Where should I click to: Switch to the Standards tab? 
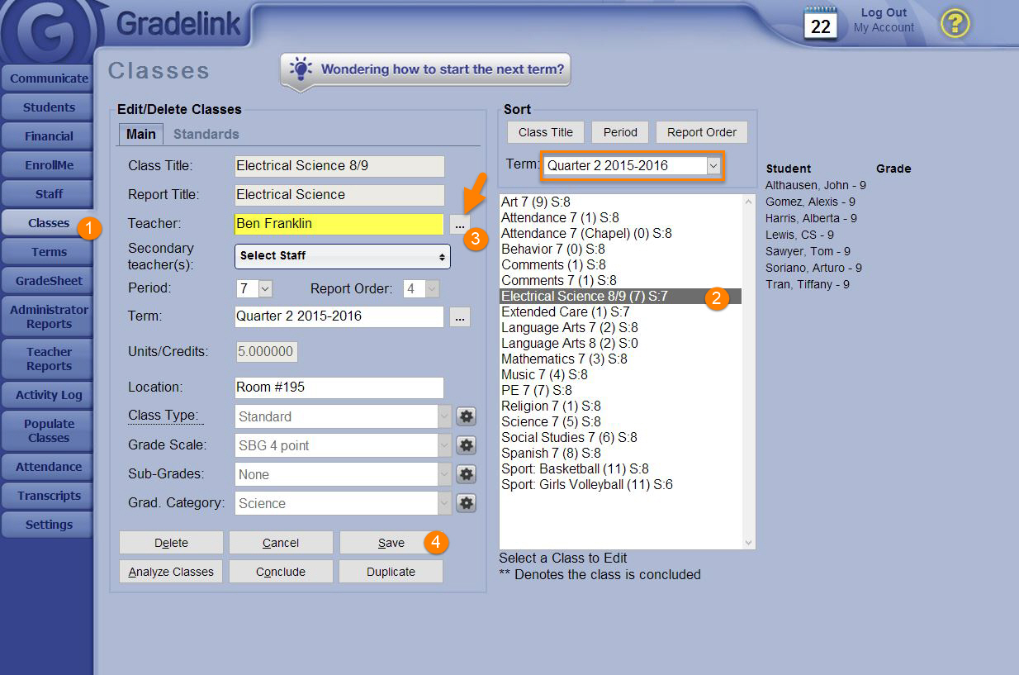coord(206,134)
